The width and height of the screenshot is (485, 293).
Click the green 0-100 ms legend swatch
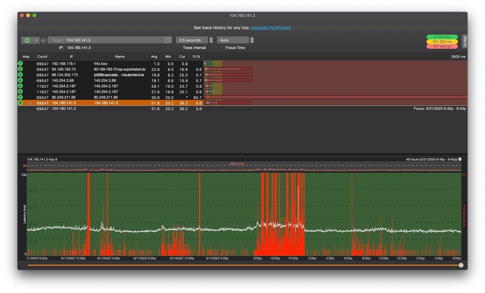[x=442, y=37]
